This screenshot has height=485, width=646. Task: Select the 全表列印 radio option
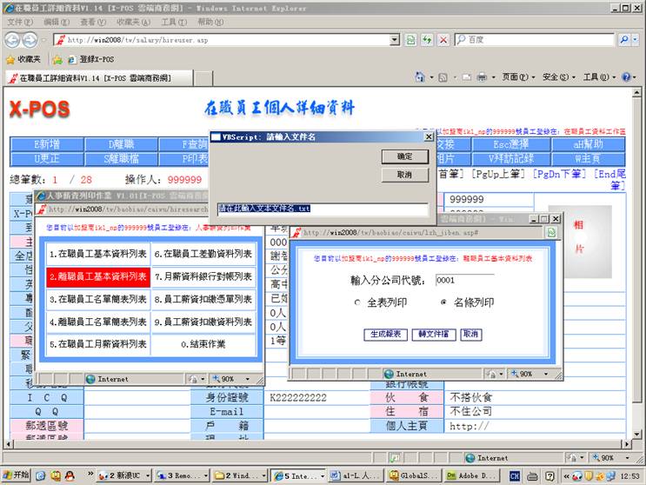(358, 302)
